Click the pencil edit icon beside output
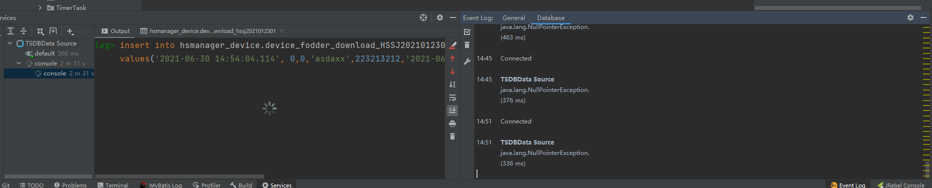This screenshot has height=188, width=932. pyautogui.click(x=452, y=45)
